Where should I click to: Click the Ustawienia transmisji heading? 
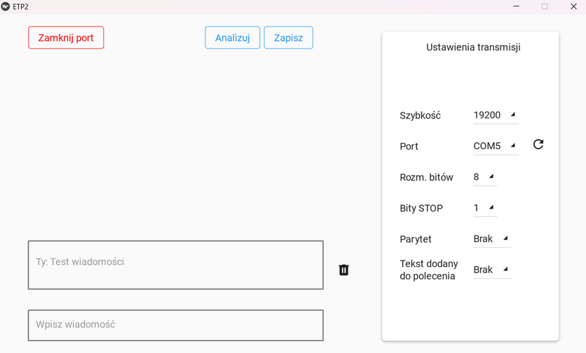click(x=473, y=48)
